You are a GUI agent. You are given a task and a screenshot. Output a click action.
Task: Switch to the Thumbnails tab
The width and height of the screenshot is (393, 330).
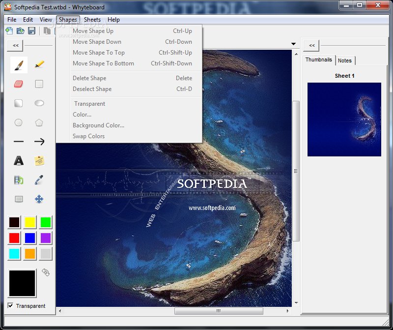point(318,60)
